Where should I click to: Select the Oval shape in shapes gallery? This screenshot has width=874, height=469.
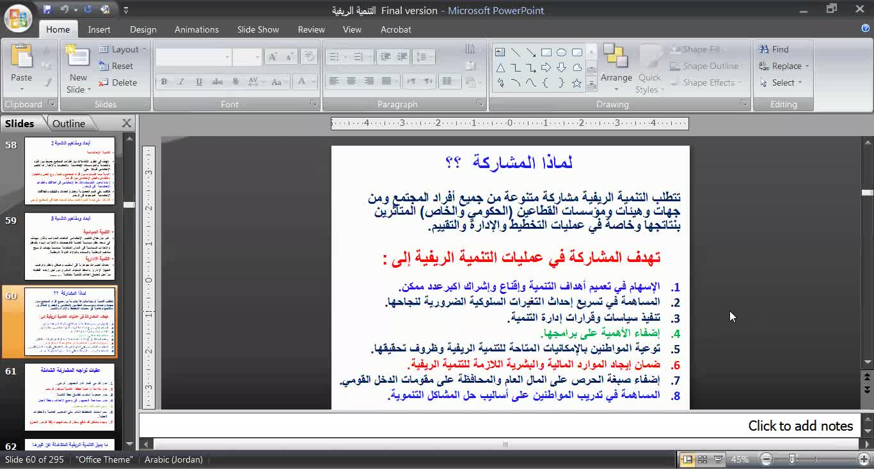pos(561,52)
